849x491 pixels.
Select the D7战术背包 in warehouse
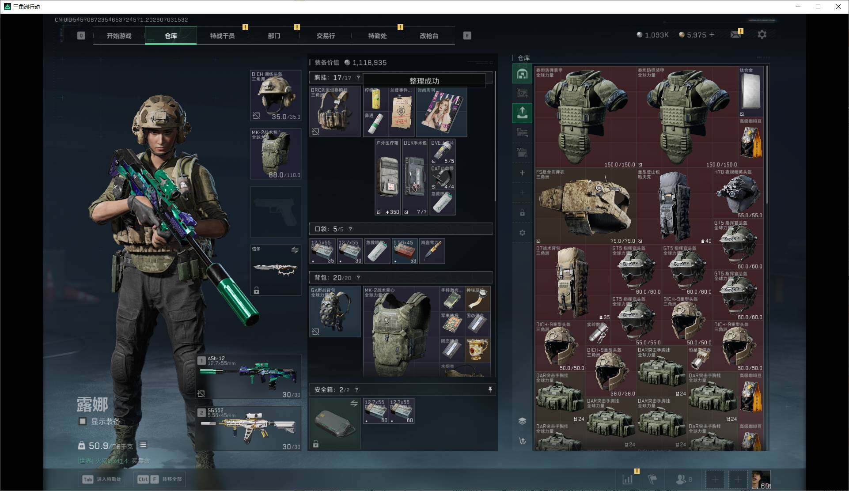click(573, 283)
